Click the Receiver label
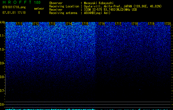Image resolution: width=173 pixels, height=110 pixels. pos(56,10)
